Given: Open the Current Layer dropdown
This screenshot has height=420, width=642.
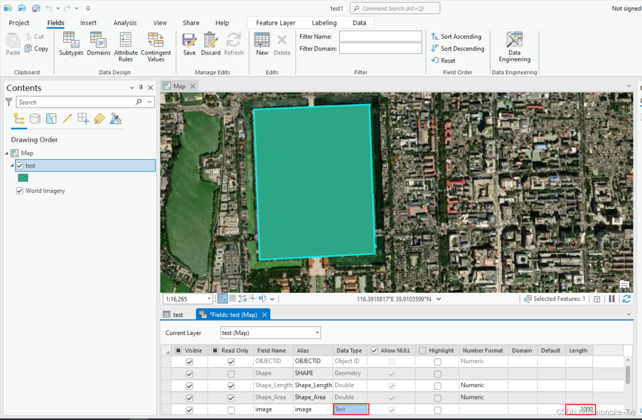Looking at the screenshot, I should pyautogui.click(x=317, y=333).
